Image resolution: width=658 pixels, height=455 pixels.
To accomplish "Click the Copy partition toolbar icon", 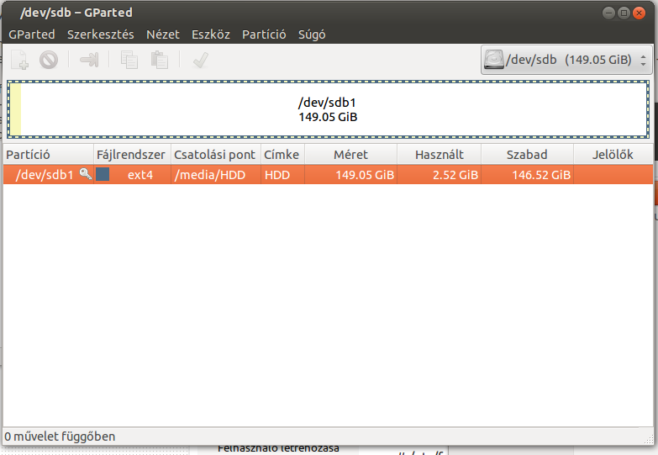I will click(129, 60).
